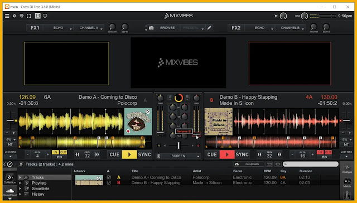Enable SYNC on deck B
The height and width of the screenshot is (203, 357).
click(x=242, y=154)
